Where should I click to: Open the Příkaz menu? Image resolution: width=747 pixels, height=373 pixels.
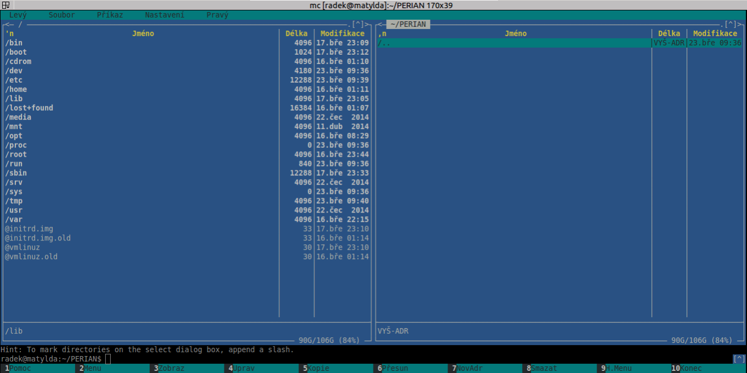coord(110,15)
